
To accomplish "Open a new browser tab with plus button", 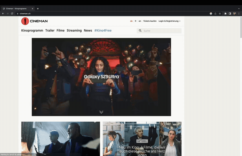I will (38, 9).
